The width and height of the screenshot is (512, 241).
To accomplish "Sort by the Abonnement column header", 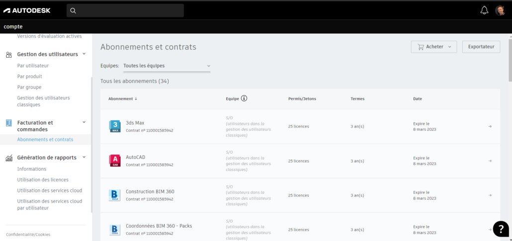I will coord(122,98).
